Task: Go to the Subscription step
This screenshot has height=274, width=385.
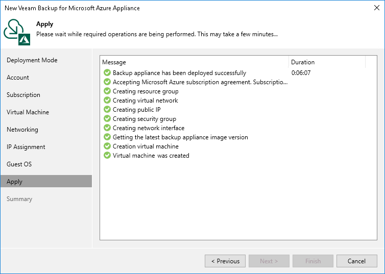Action: click(23, 95)
